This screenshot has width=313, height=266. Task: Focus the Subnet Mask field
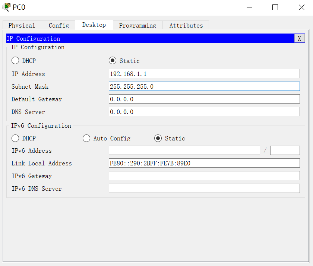pos(204,86)
